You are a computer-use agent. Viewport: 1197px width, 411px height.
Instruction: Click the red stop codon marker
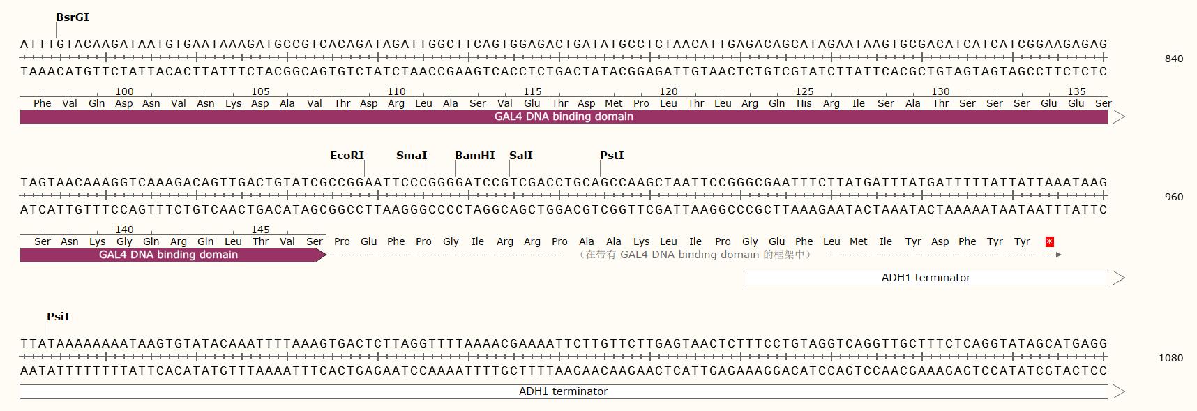[1049, 241]
